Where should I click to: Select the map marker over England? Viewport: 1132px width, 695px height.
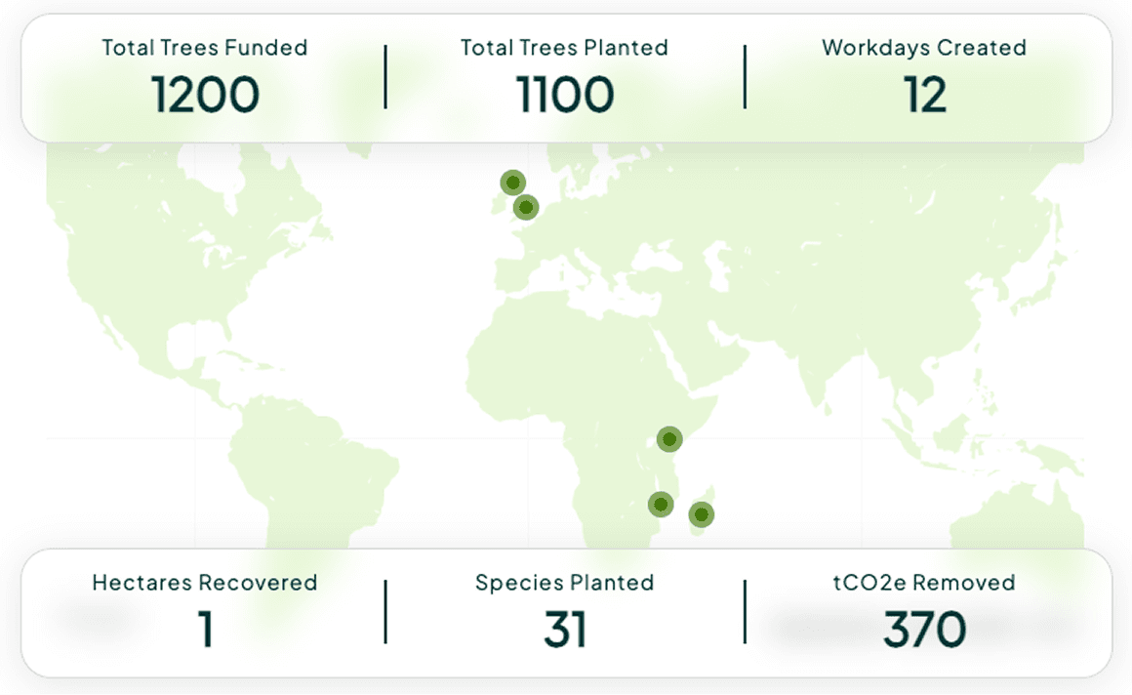coord(526,208)
